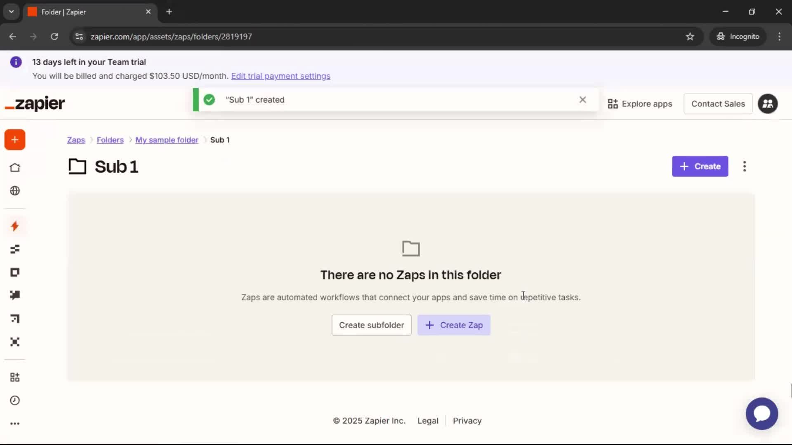This screenshot has height=445, width=792.
Task: Open Explore apps
Action: [x=640, y=104]
